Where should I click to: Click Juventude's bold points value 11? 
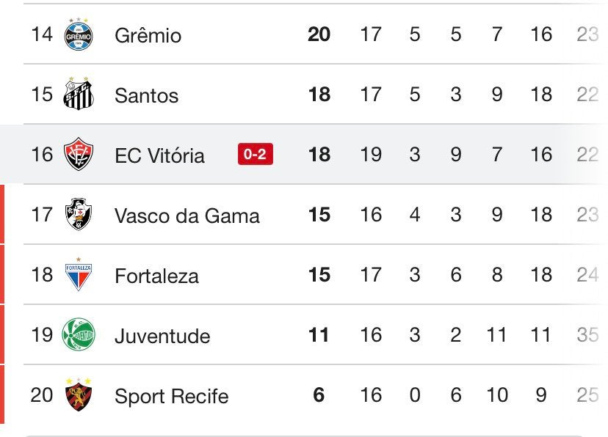tap(319, 335)
